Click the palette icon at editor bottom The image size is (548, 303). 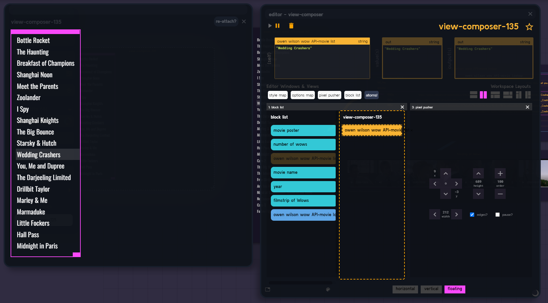pos(328,289)
